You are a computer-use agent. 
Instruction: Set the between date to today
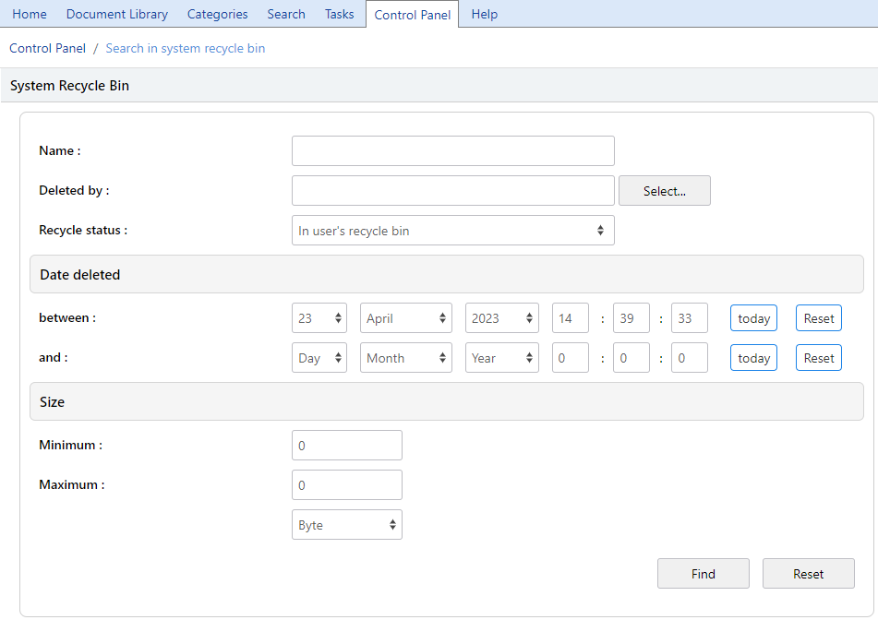[753, 318]
